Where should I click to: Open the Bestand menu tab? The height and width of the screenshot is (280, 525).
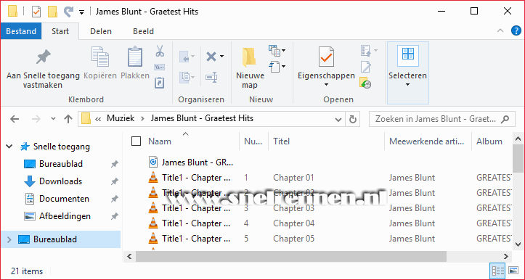point(21,31)
